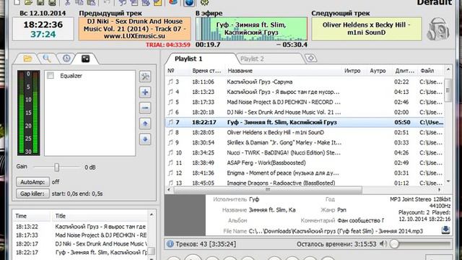The image size is (462, 260).
Task: Select track 4 Я вырос там где мусор
Action: tap(305, 92)
